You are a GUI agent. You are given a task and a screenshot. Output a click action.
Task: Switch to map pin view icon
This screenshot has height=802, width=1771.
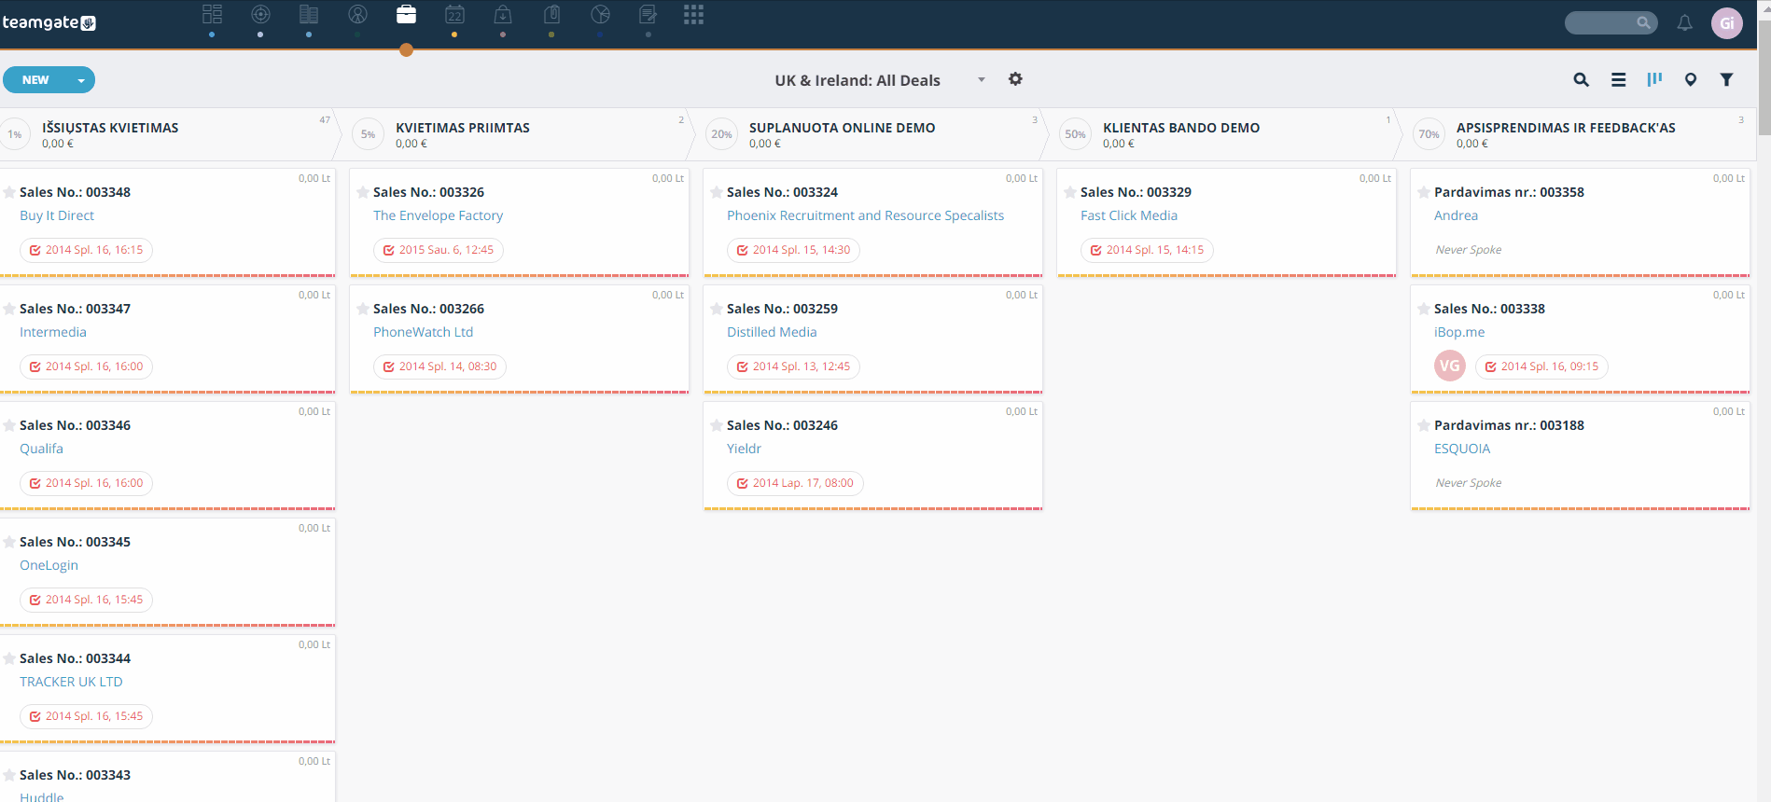1690,80
